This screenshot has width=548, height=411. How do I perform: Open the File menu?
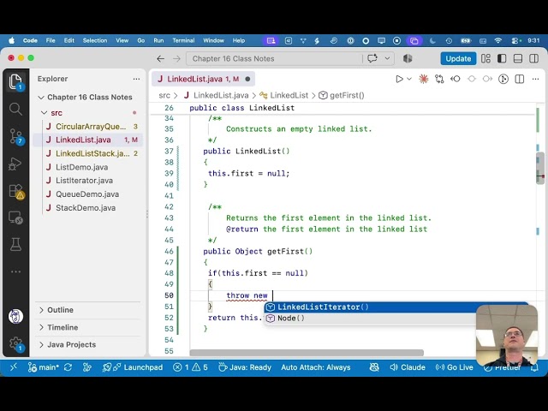pos(51,40)
